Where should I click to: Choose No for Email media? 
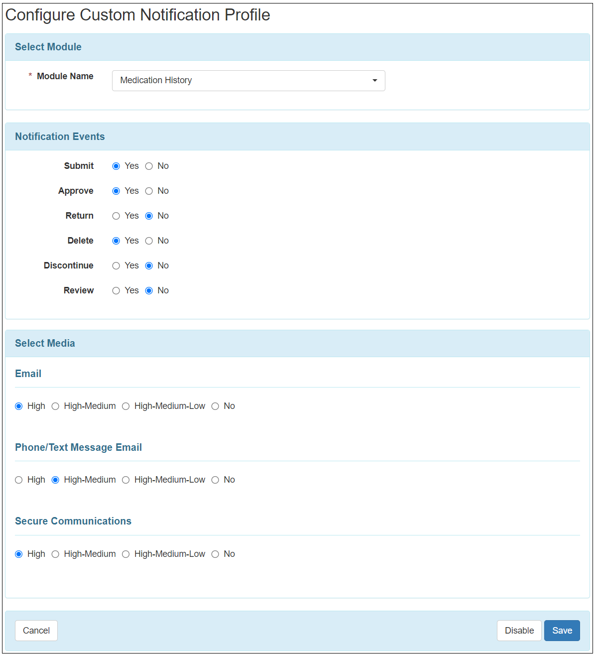click(215, 406)
